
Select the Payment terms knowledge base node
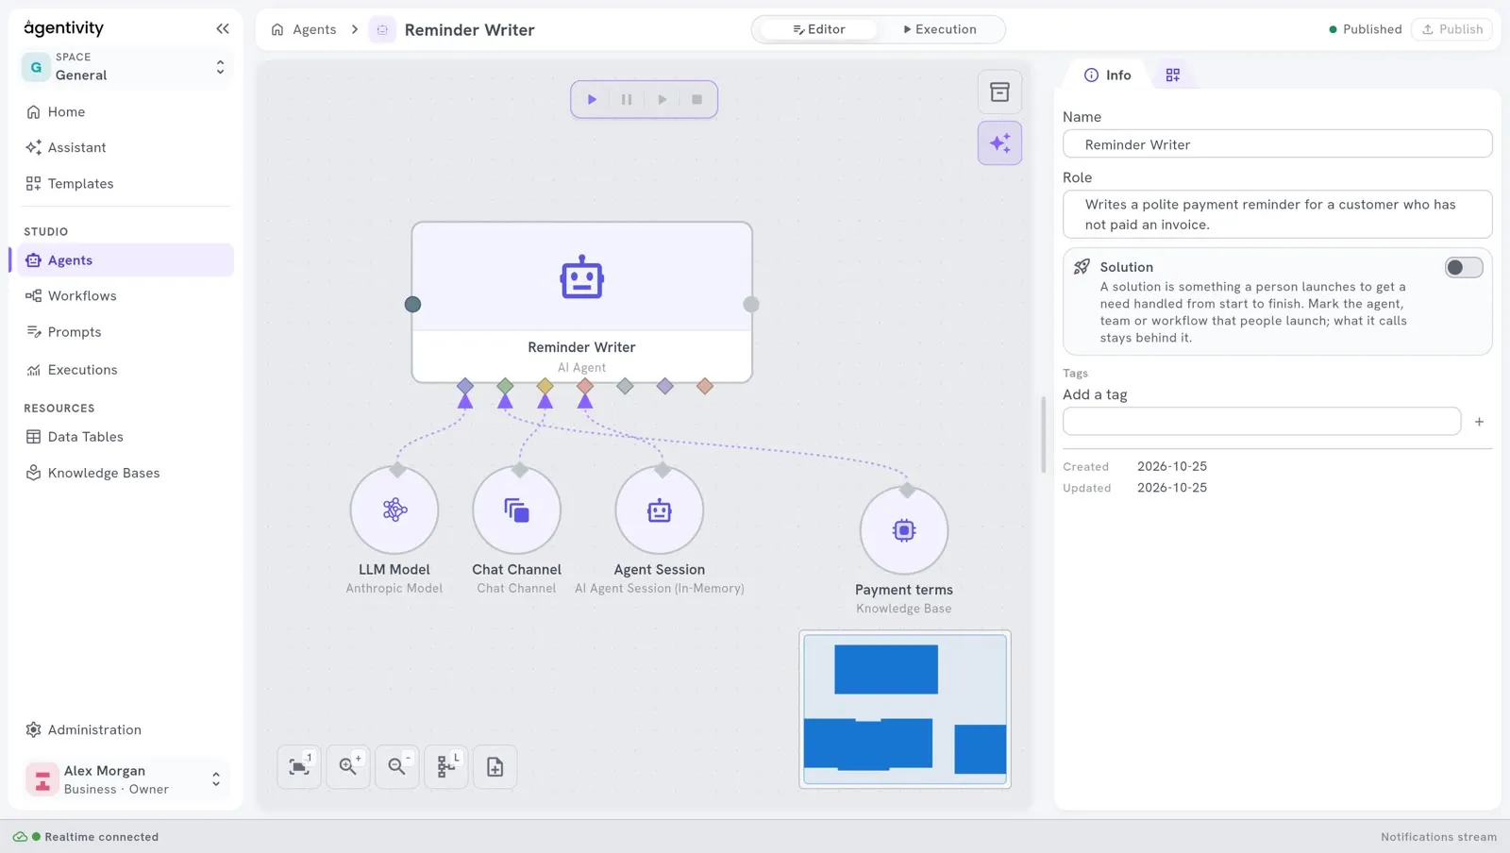(x=904, y=530)
